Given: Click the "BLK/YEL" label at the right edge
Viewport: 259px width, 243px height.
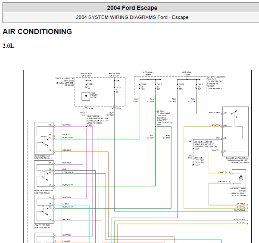Looking at the screenshot, I should click(x=241, y=222).
